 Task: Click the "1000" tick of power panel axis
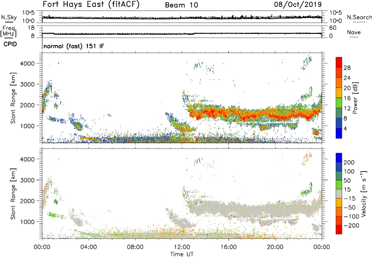coord(27,126)
